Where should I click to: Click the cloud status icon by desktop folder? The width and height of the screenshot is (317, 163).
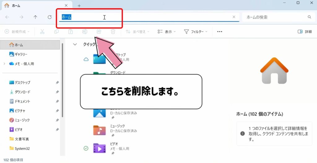[x=86, y=59]
